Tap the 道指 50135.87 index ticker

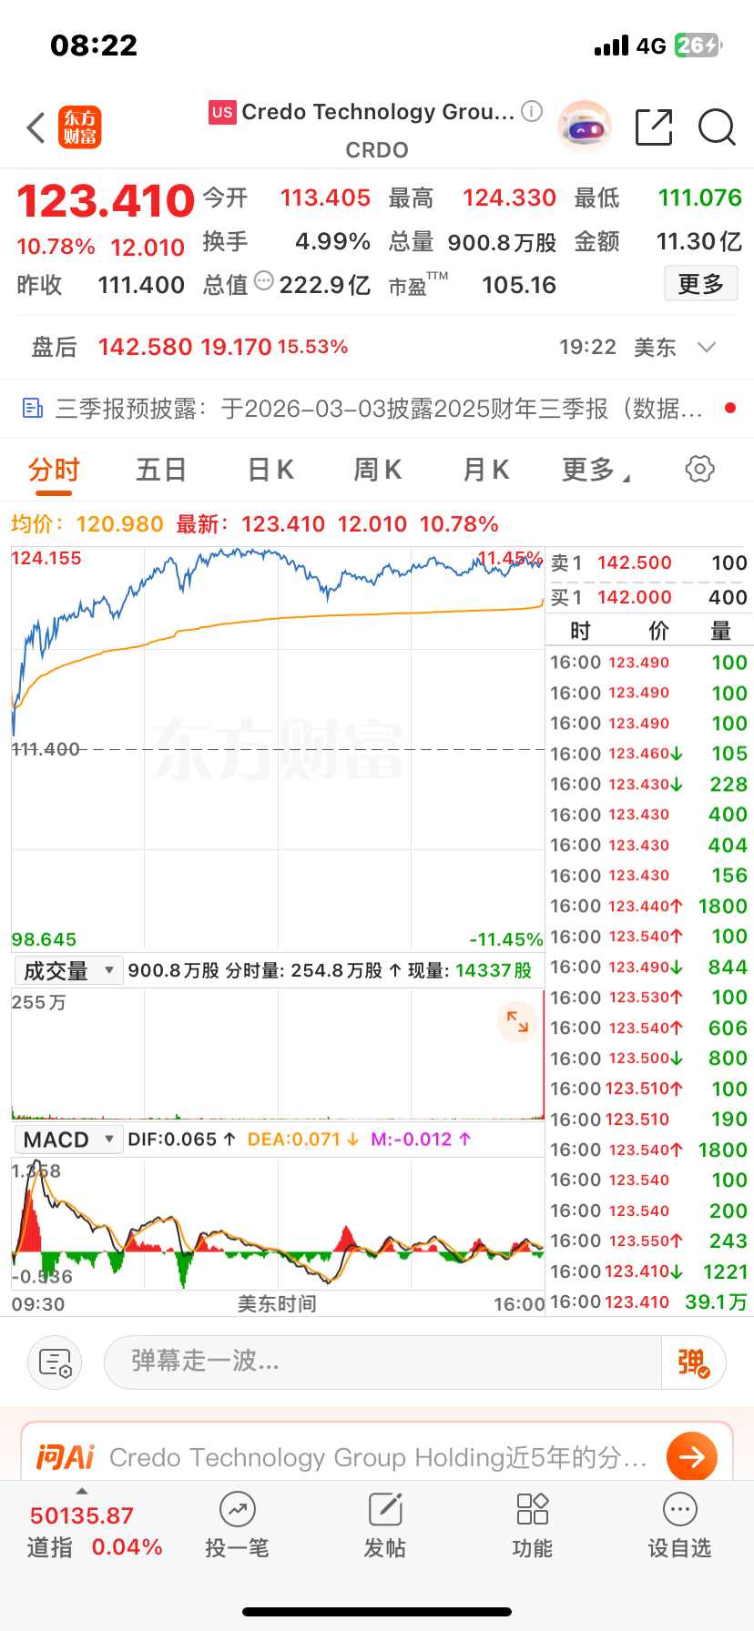[x=95, y=1531]
